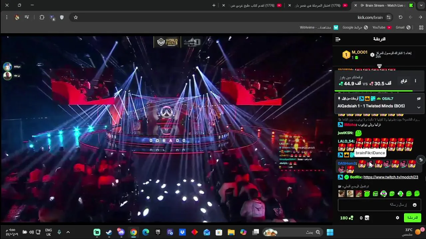426x239 pixels.
Task: Open the twitch.tv/modchi23 link from BotRix
Action: tap(391, 177)
